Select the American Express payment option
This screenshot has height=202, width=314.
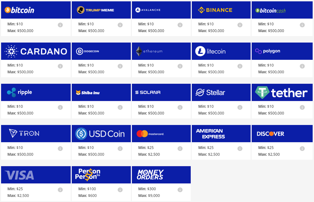click(x=221, y=133)
